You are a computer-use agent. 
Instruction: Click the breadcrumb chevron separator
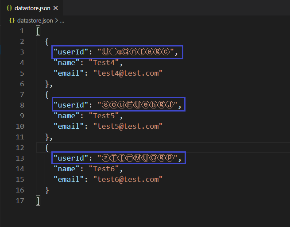tap(57, 20)
